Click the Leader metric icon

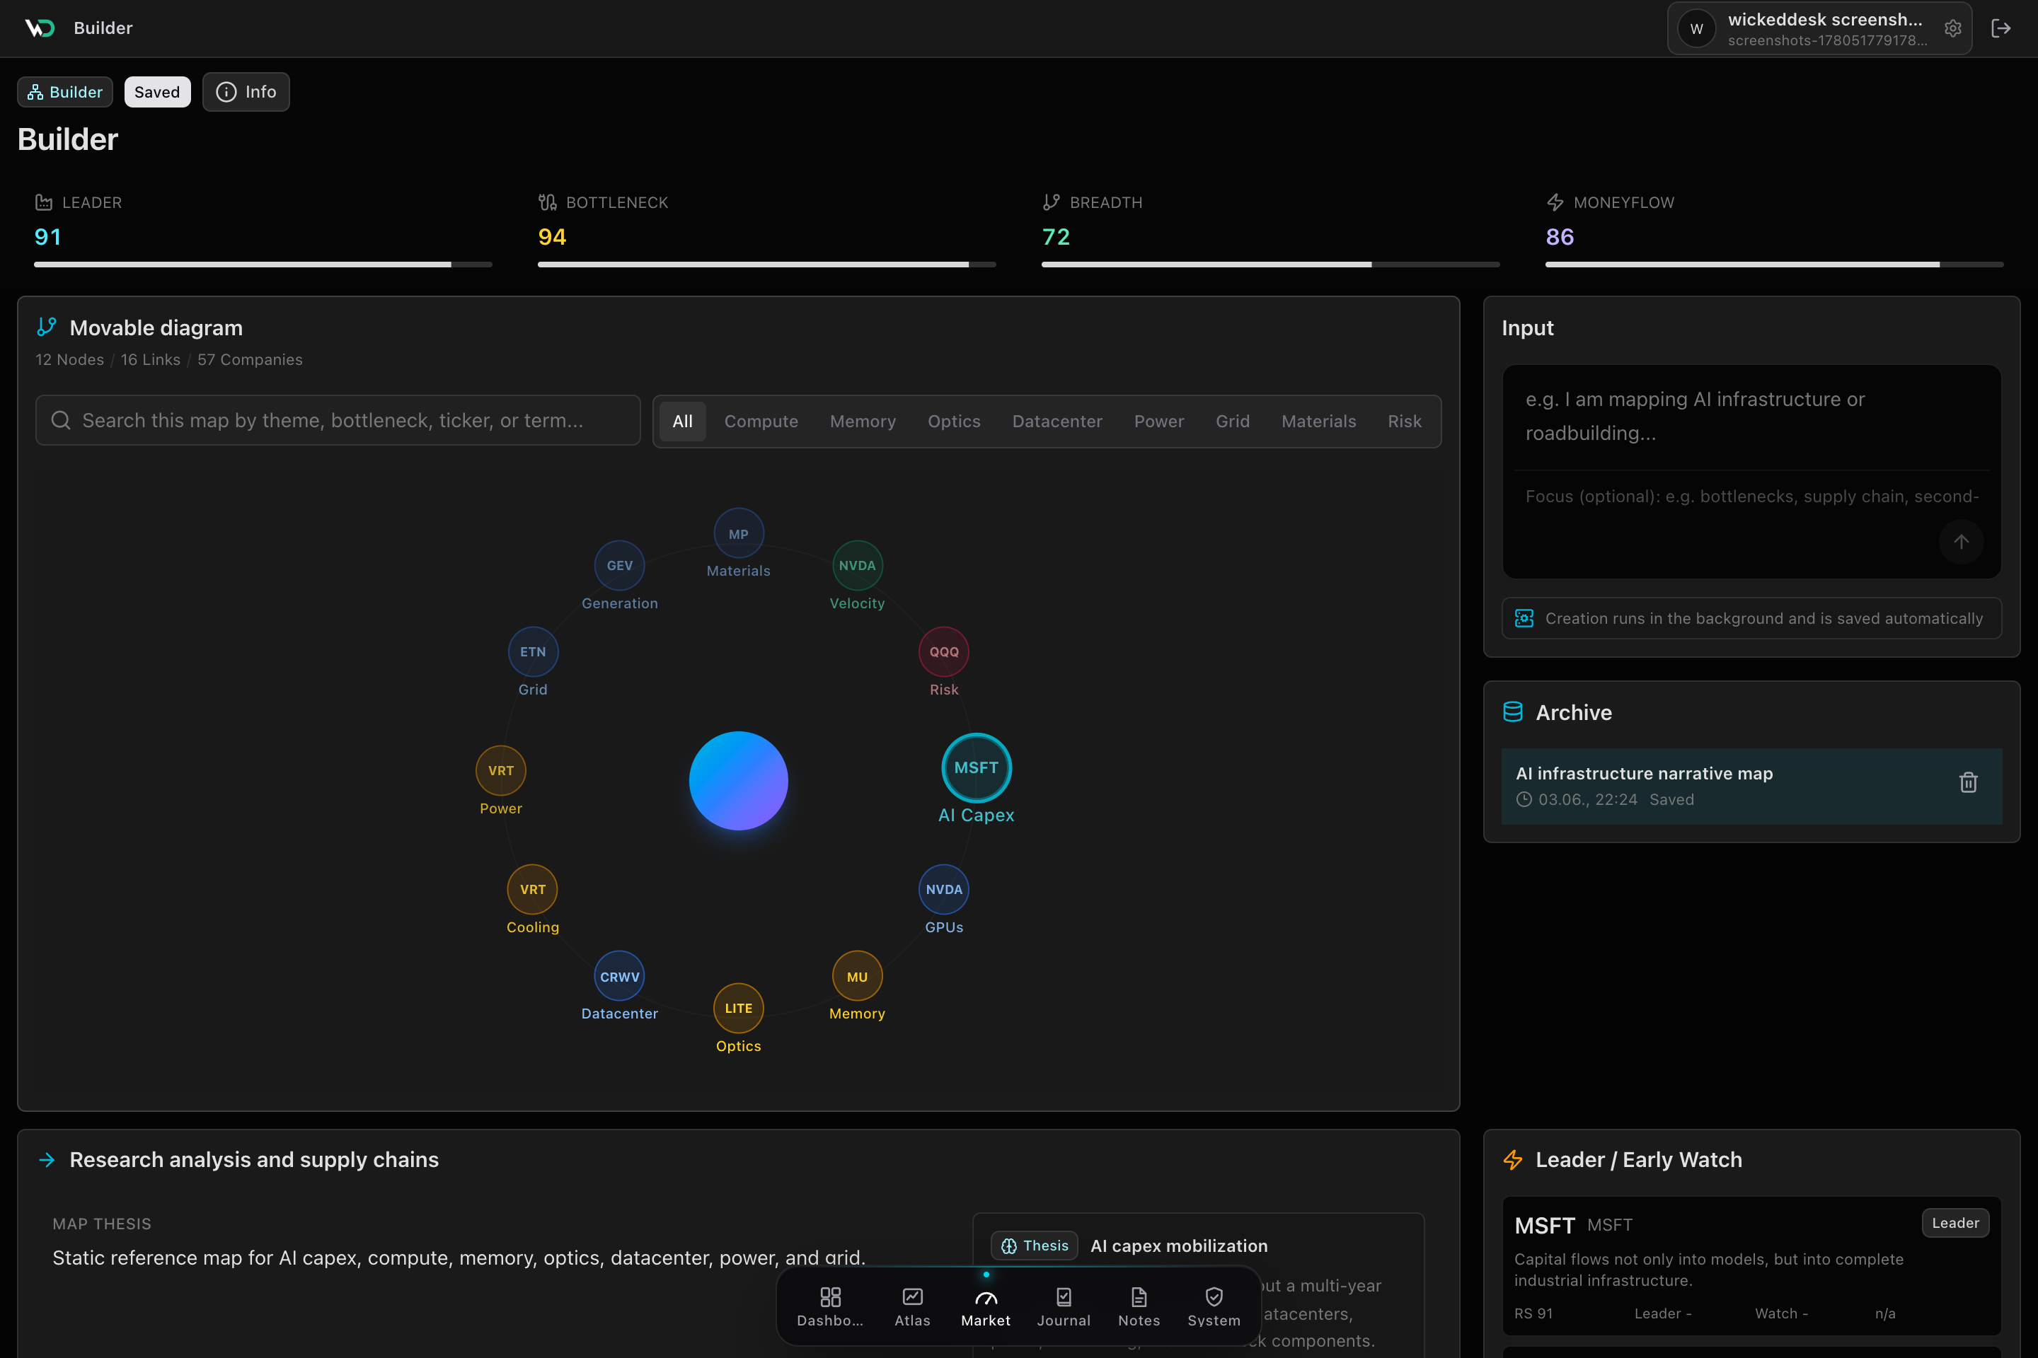43,202
